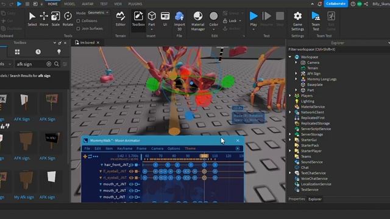Toggle the square track marker for hair_front_JNT
Viewport: 390px width, 219px height.
coord(136,165)
